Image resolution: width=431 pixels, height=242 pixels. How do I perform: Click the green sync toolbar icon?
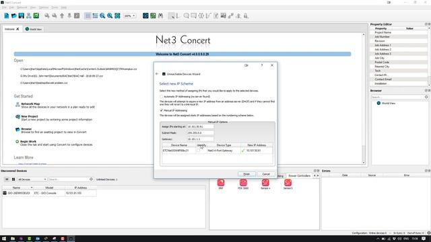(x=36, y=15)
